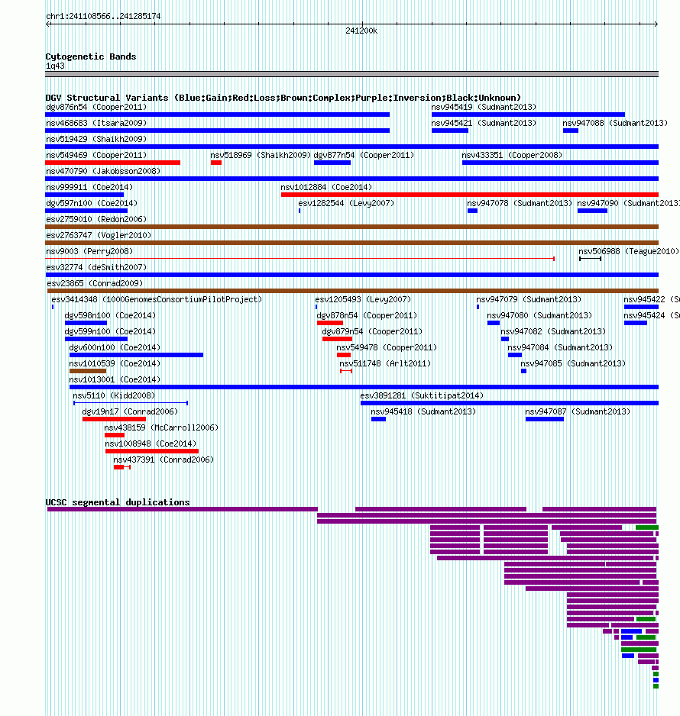Click nsv945418 (Sudmant2013) label
Viewport: 680px width, 716px height.
(x=423, y=411)
